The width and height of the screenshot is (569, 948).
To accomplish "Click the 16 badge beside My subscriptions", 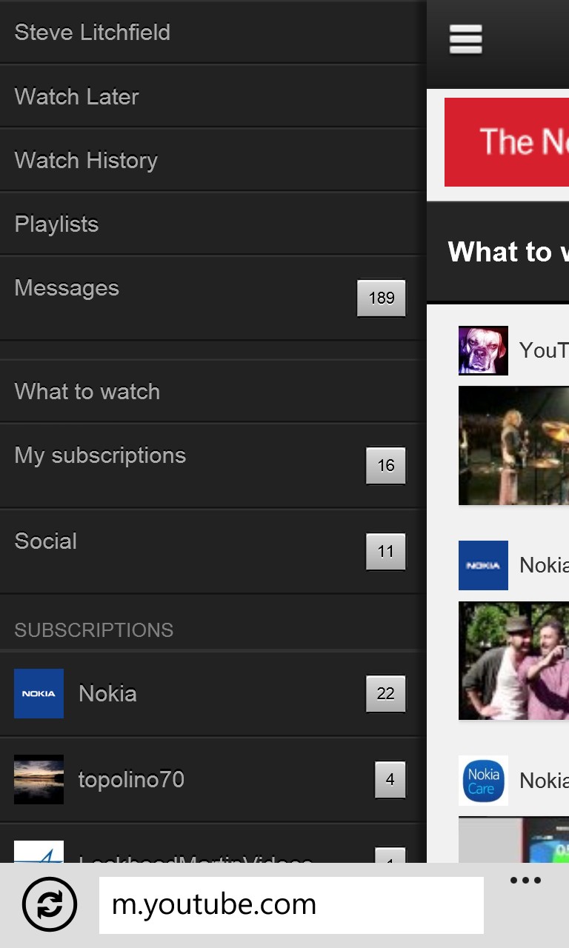I will [386, 465].
